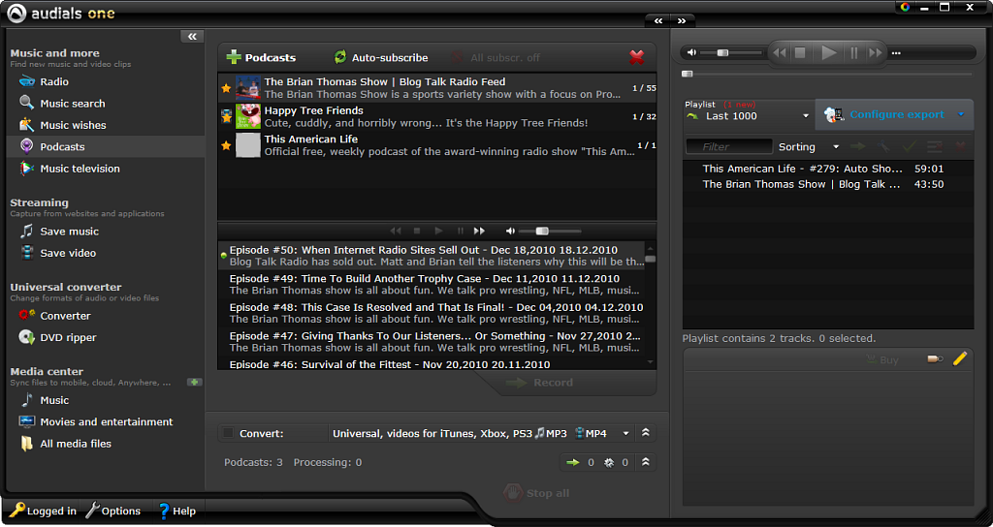Open Music television in sidebar

(x=80, y=169)
